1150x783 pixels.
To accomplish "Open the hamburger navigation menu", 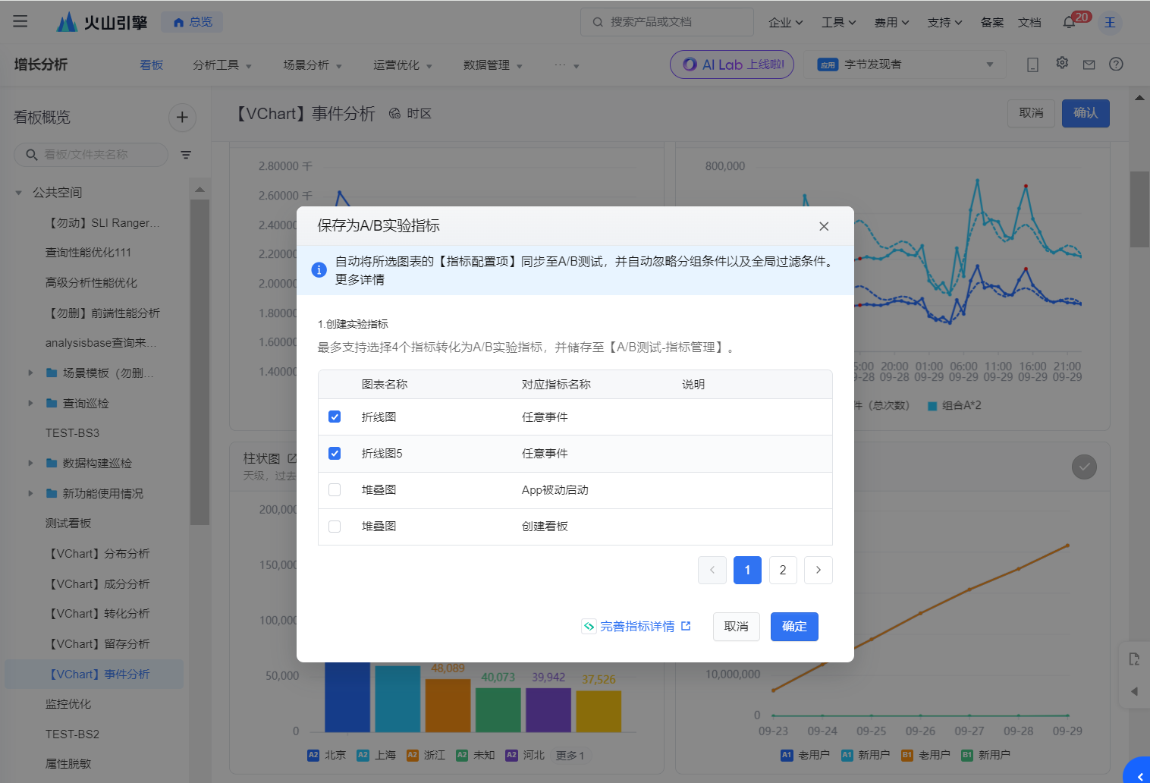I will (20, 21).
